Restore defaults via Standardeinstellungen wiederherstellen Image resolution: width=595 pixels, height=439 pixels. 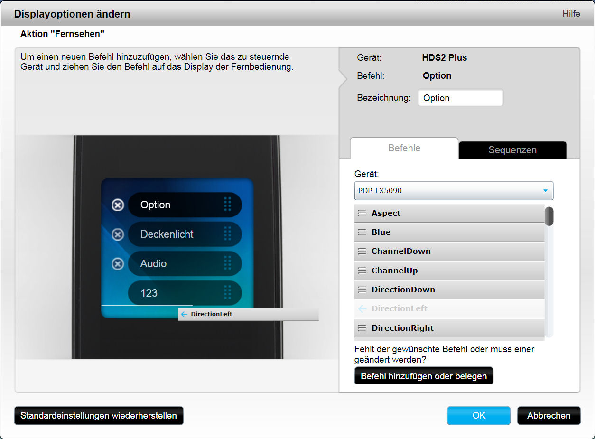pos(99,415)
